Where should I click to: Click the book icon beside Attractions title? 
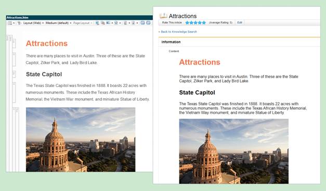click(x=163, y=16)
